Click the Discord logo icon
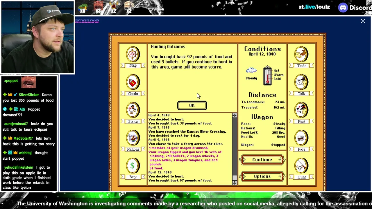 point(343,8)
